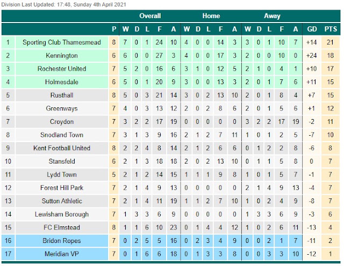This screenshot has height=266, width=344.
Task: Open Sporting Club Thamesmead team link
Action: (62, 42)
